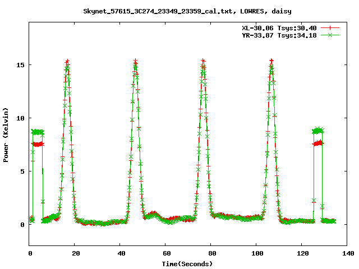Click the first peak's top near 17 seconds
This screenshot has width=359, height=269.
pos(67,62)
